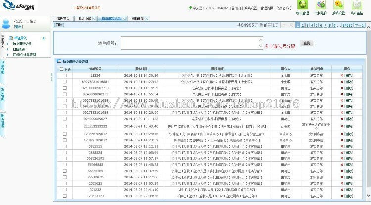Screen dimensions: 371x205
Task: Click the 查询 search button
Action: click(307, 43)
